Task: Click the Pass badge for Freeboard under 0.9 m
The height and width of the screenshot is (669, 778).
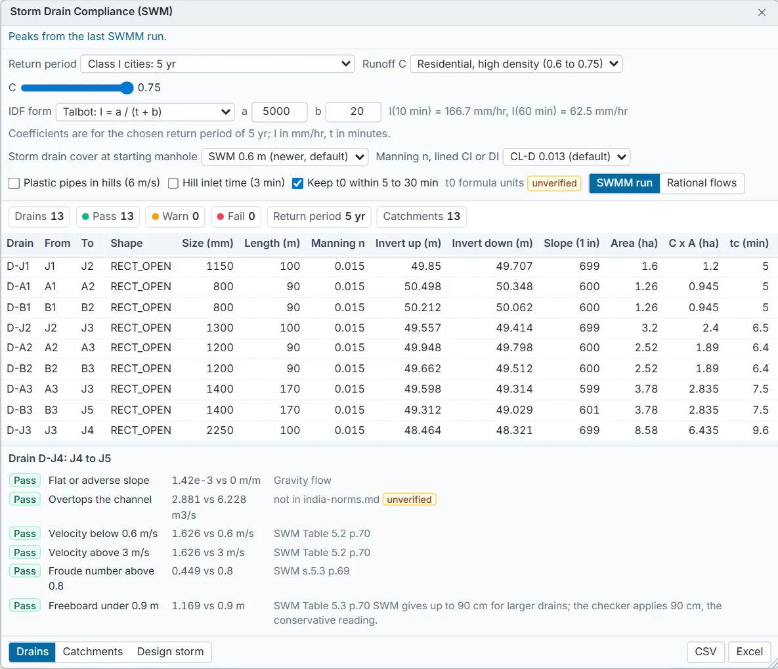Action: point(25,605)
